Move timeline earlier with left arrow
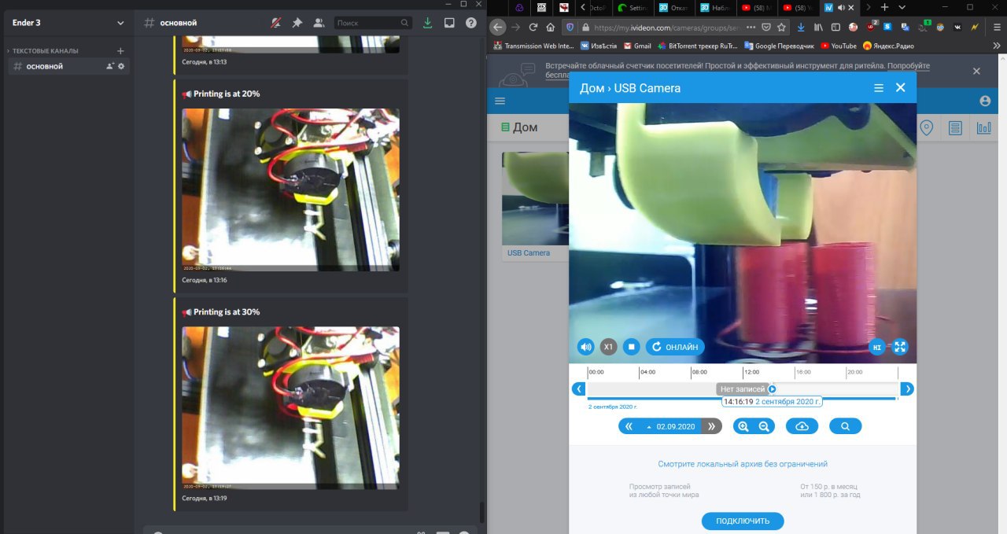This screenshot has height=534, width=1007. (x=578, y=389)
